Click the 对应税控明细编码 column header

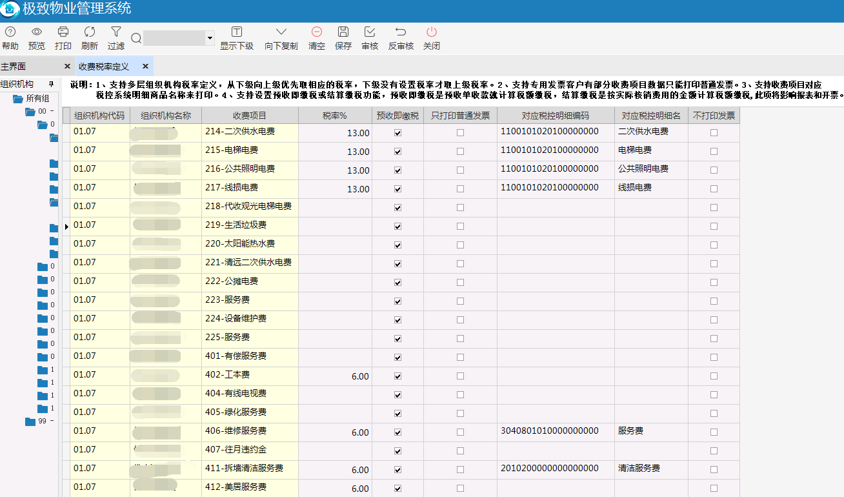pyautogui.click(x=556, y=116)
